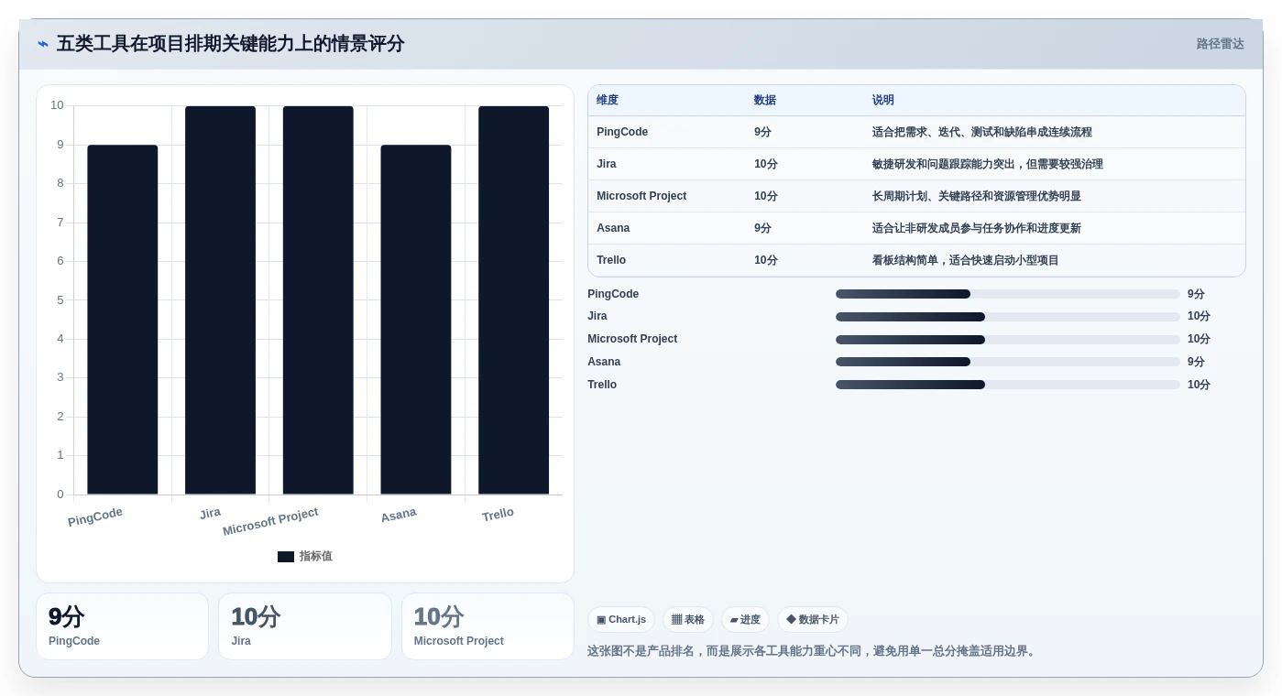Image resolution: width=1282 pixels, height=696 pixels.
Task: Select the 表格 chip
Action: tap(688, 620)
